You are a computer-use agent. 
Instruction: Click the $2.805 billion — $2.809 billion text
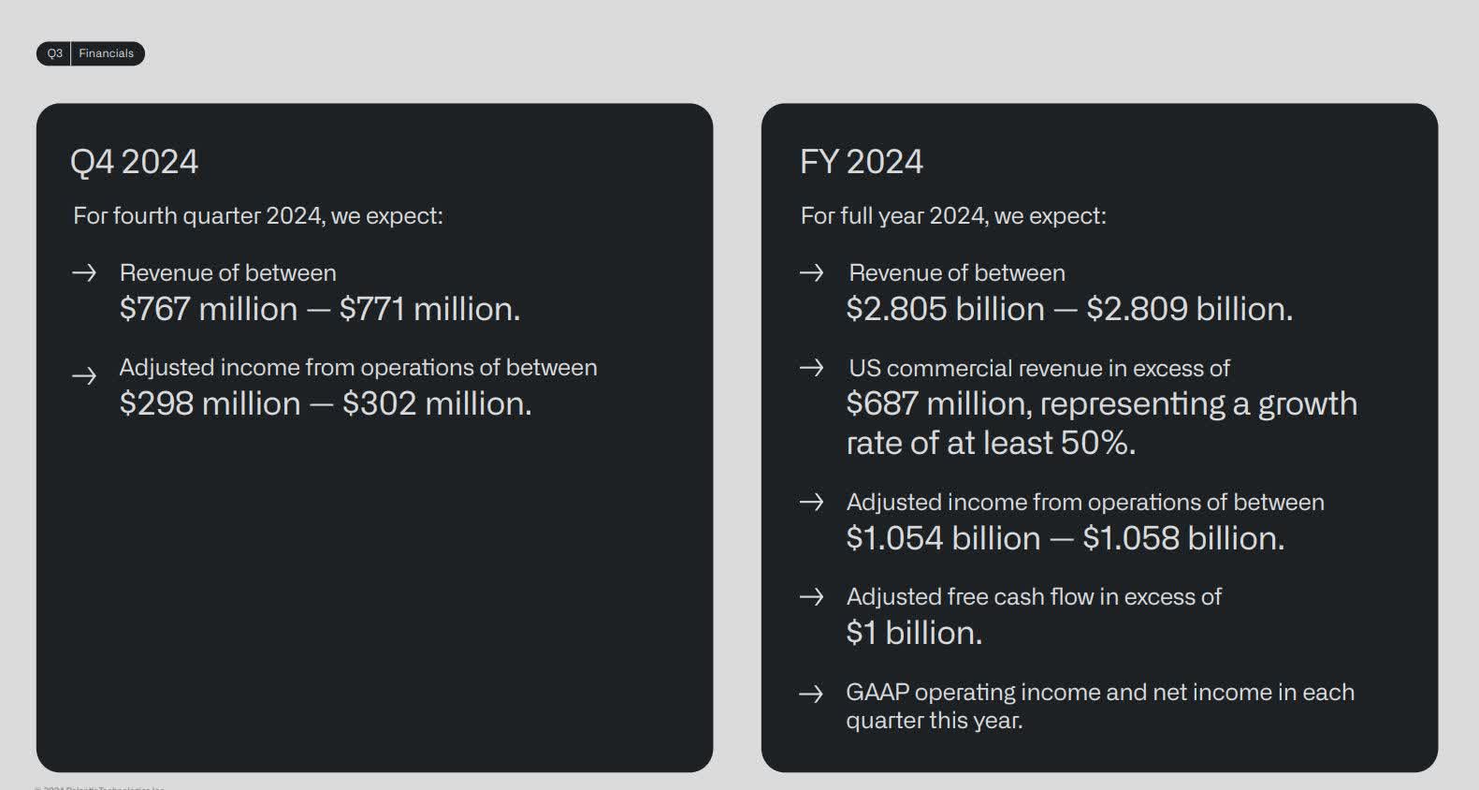1068,309
